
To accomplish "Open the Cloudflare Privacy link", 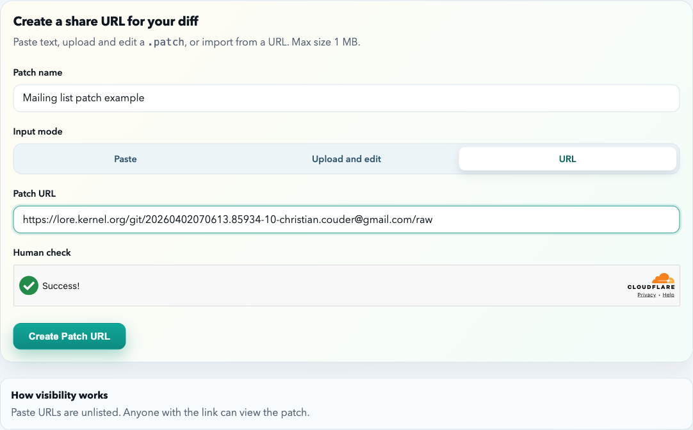I will [x=646, y=294].
